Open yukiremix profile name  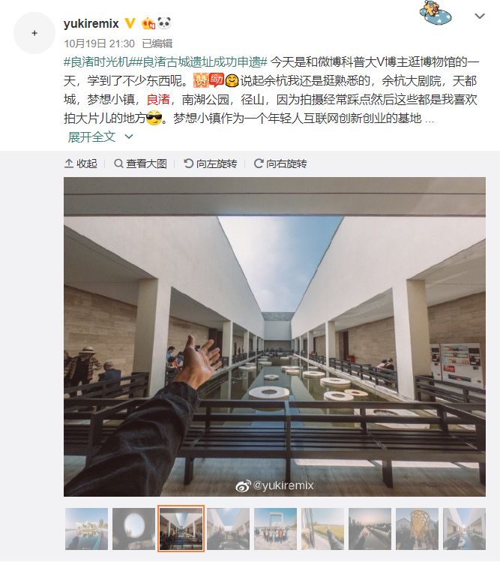tap(91, 23)
